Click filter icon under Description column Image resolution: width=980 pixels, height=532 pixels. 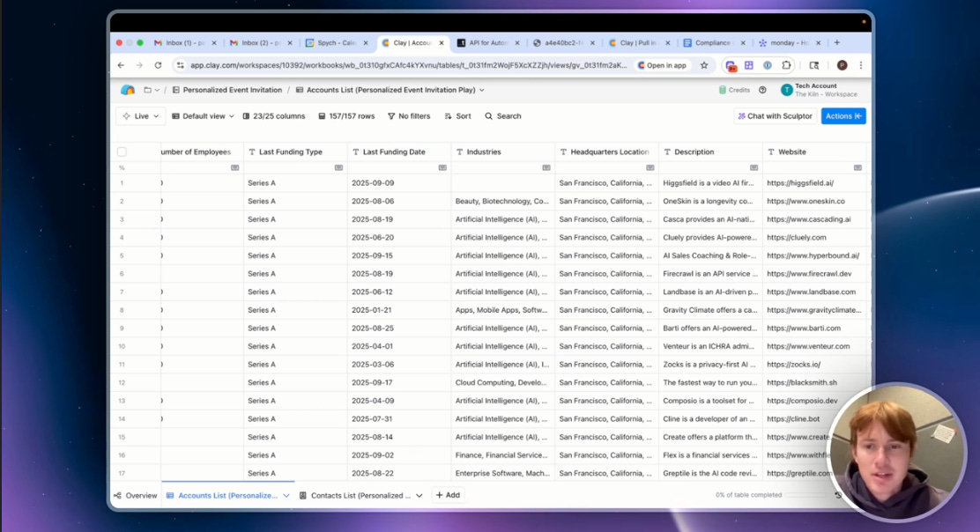(754, 167)
